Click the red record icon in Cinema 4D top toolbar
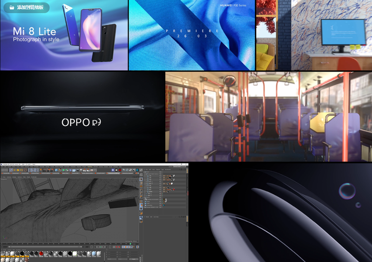Image resolution: width=372 pixels, height=262 pixels. [120, 170]
